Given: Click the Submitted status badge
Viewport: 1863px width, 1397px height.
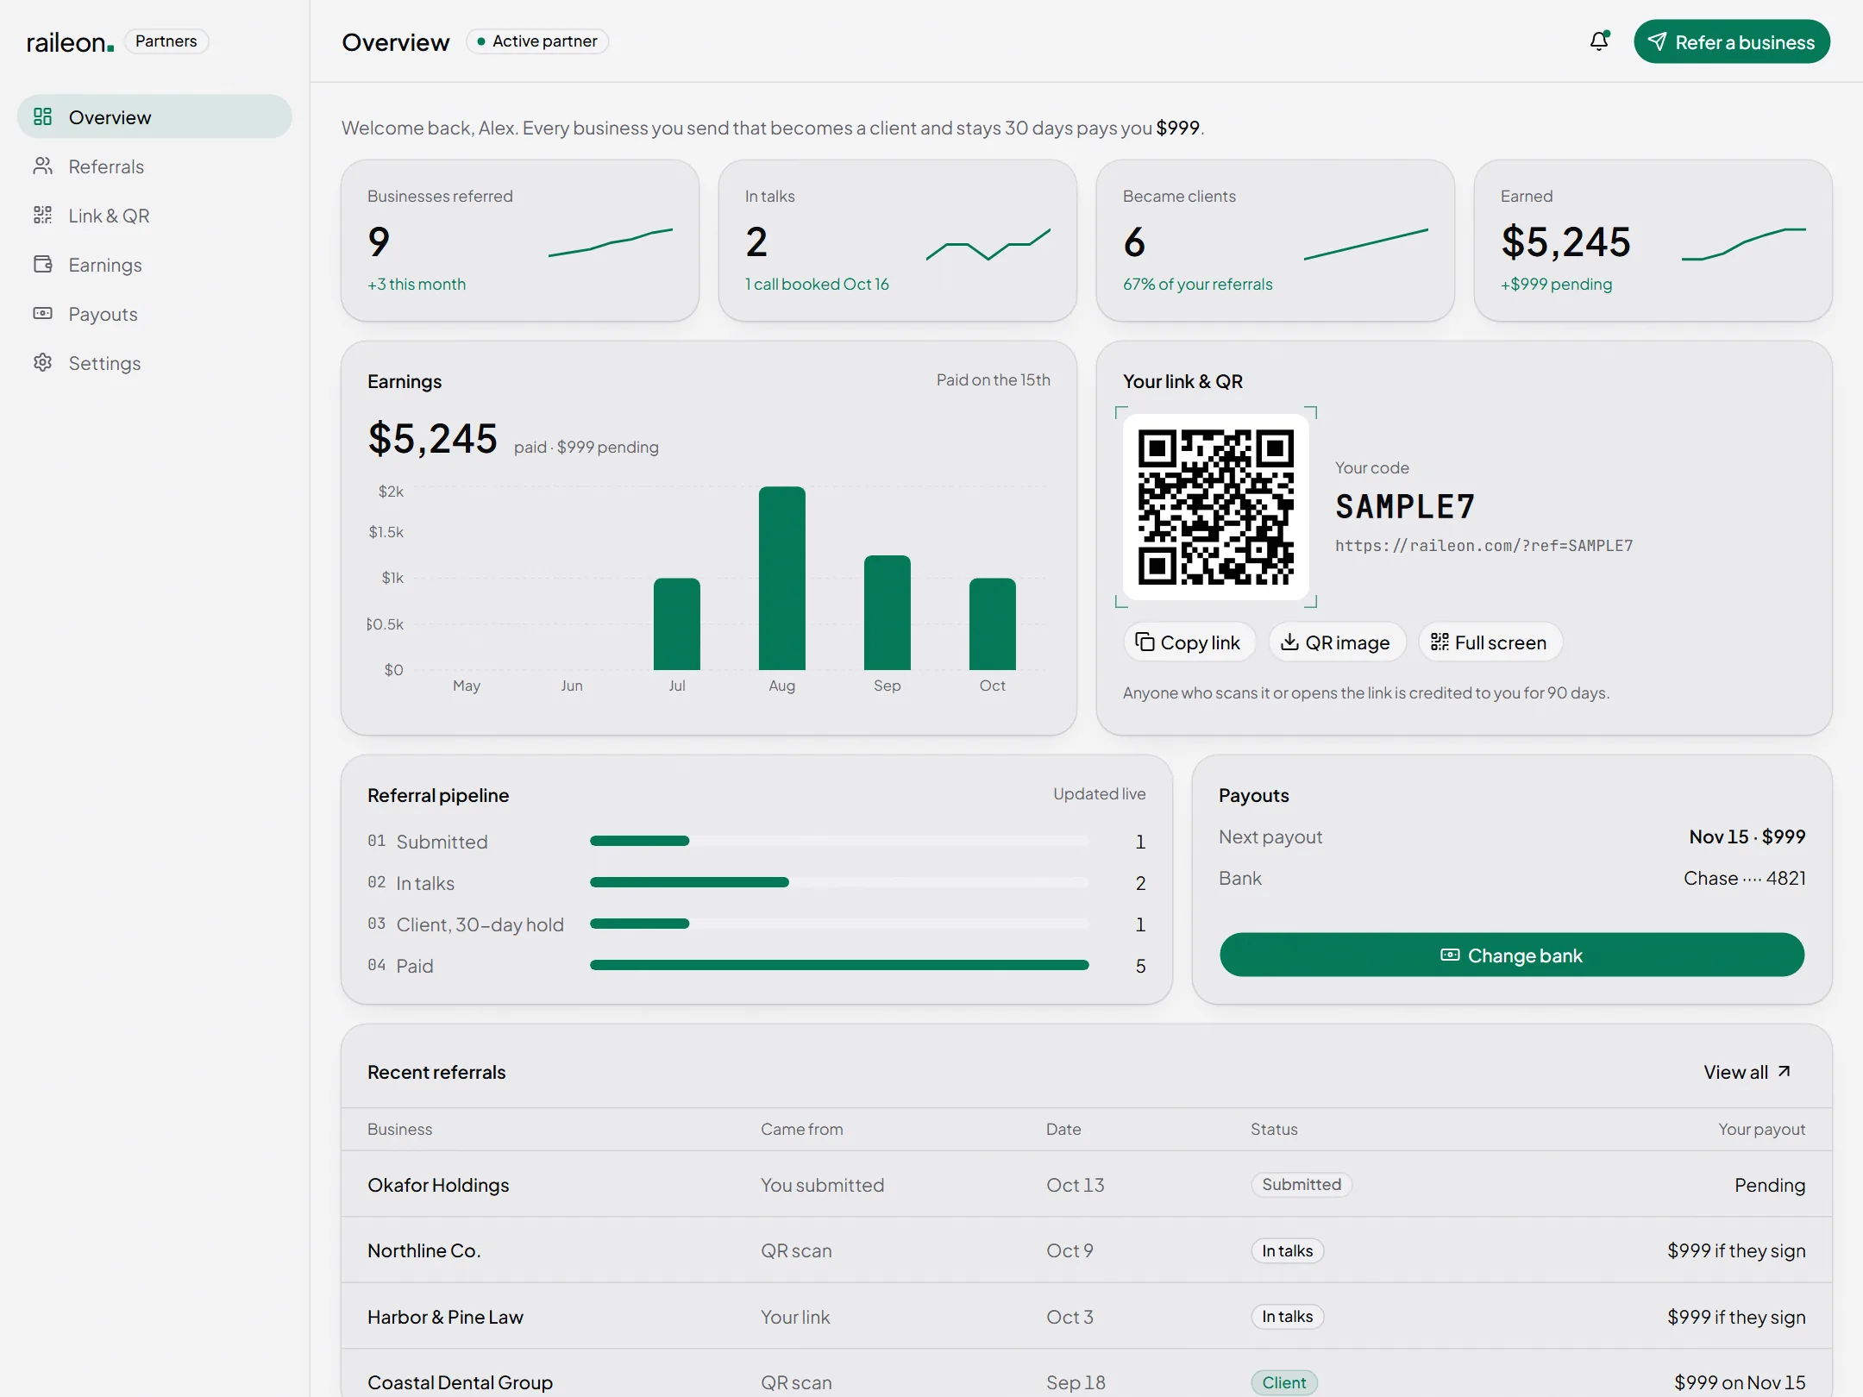Looking at the screenshot, I should pos(1302,1184).
